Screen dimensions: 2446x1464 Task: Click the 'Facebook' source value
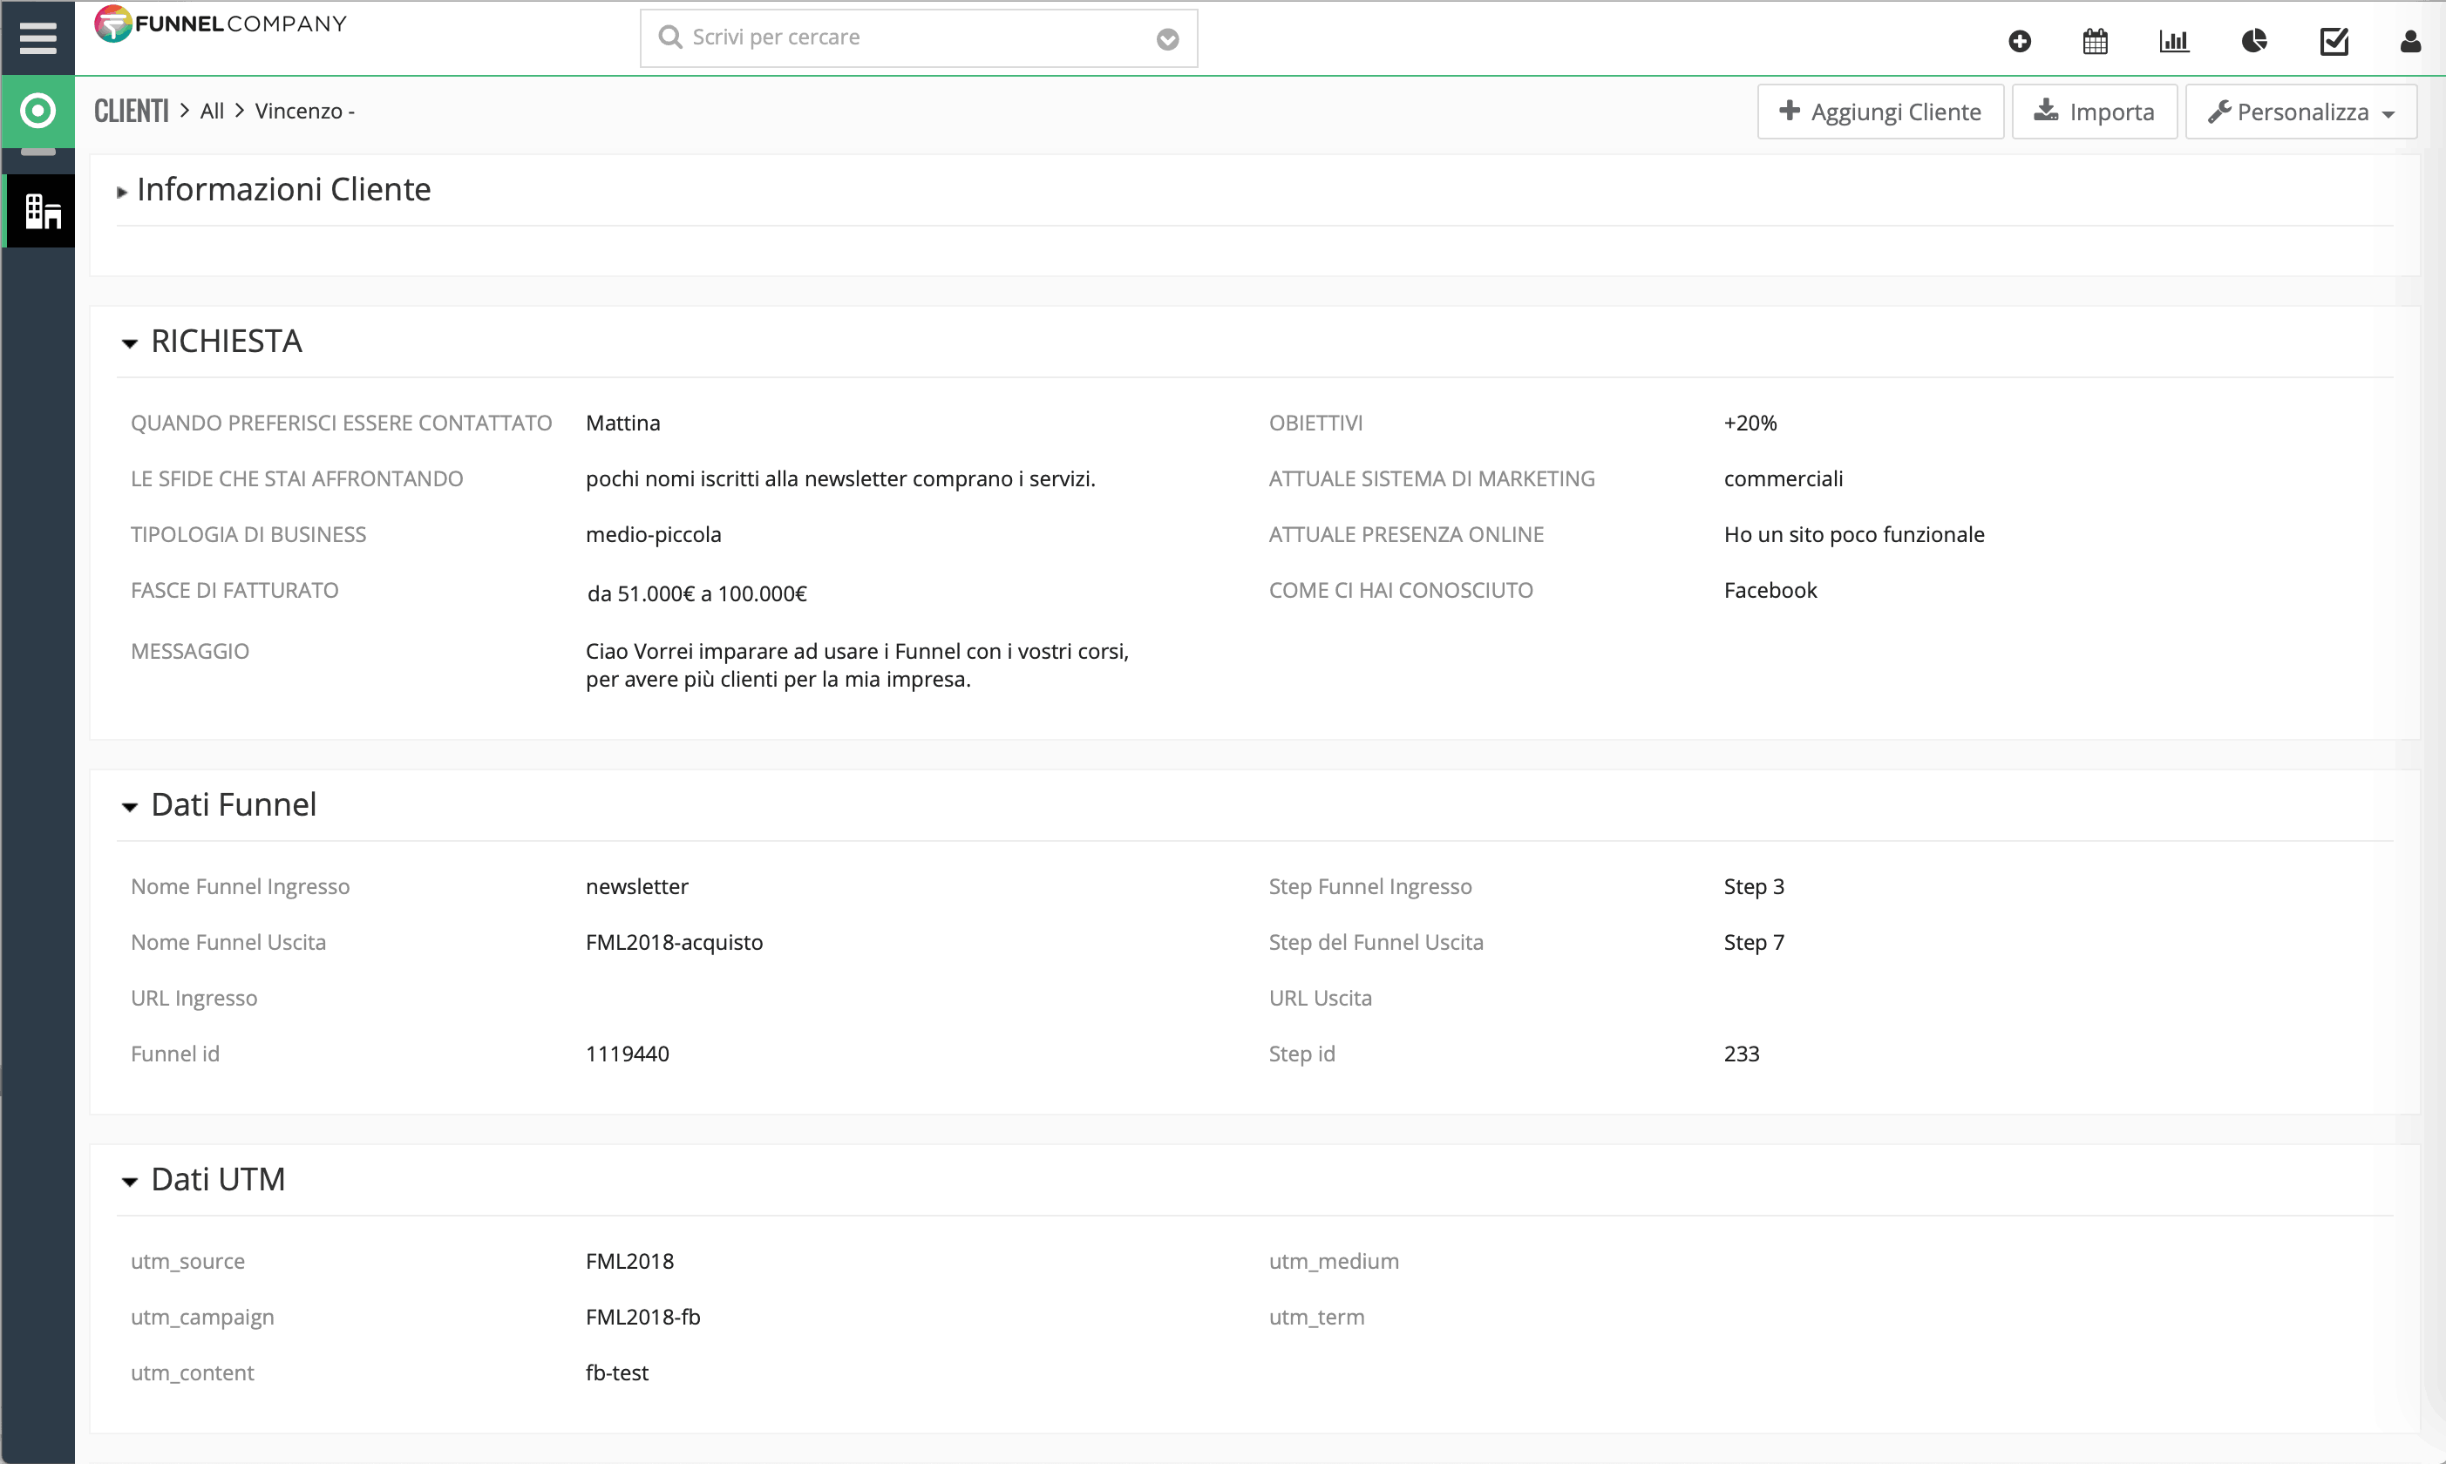1770,590
